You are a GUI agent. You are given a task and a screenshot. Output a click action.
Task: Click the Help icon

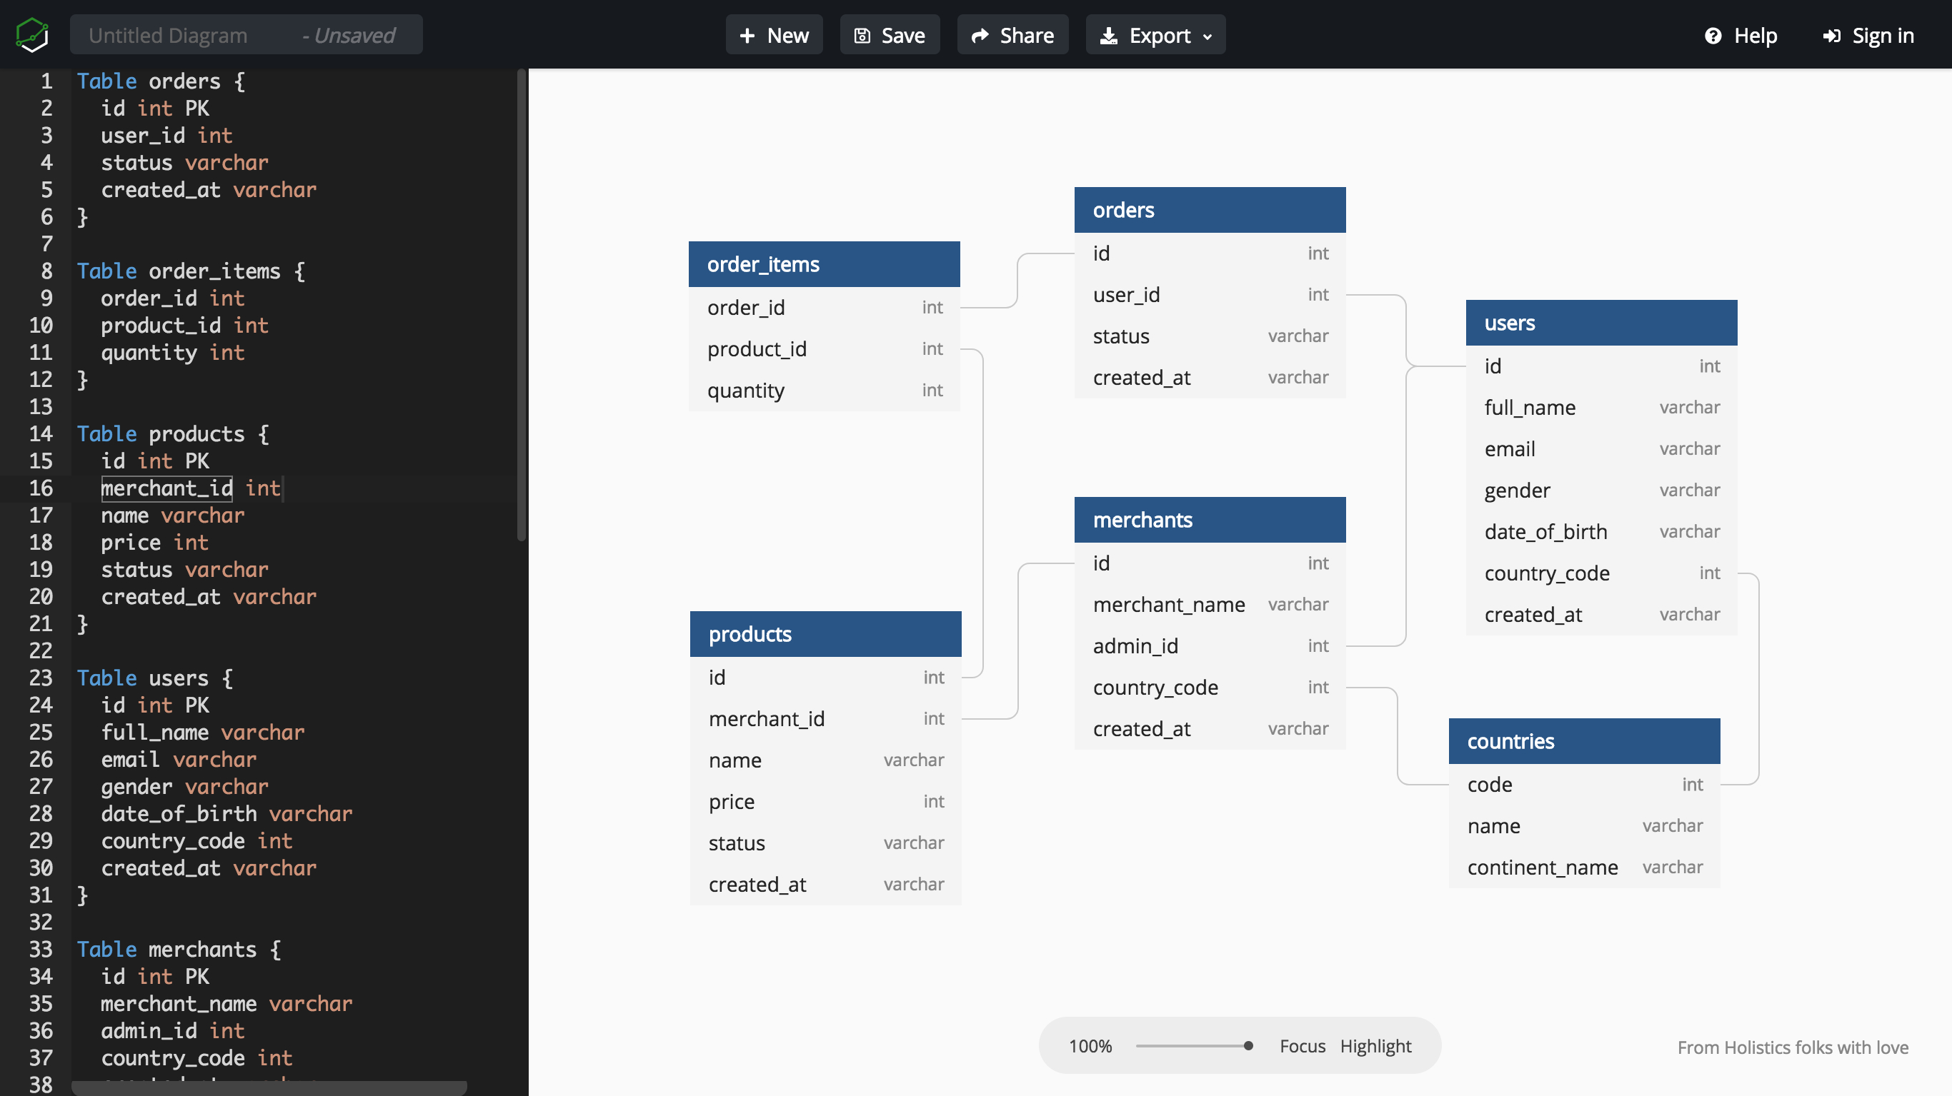pos(1716,35)
